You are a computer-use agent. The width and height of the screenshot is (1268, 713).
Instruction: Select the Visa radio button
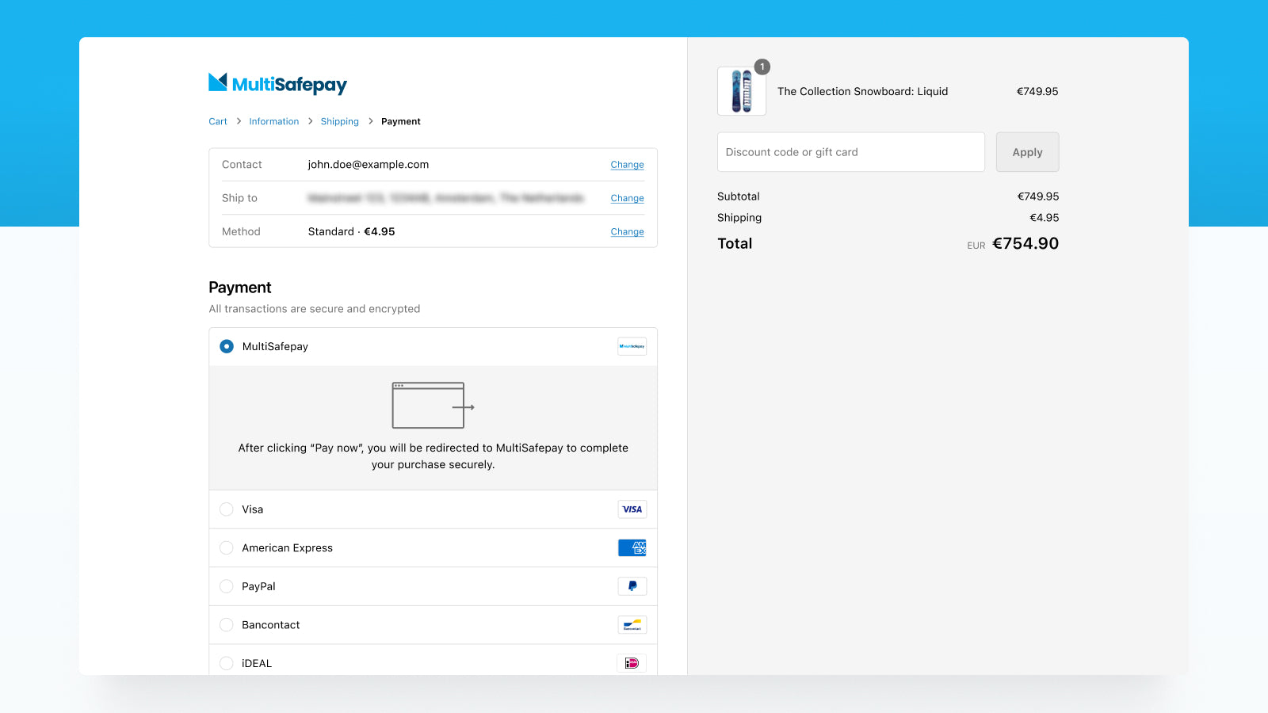tap(227, 509)
